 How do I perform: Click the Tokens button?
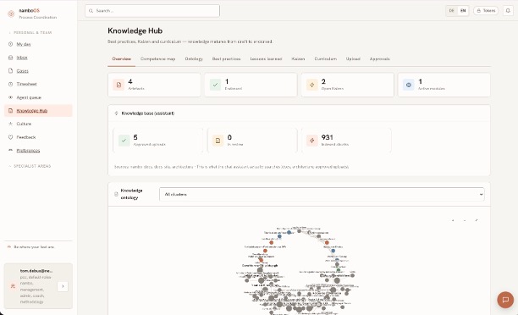click(486, 10)
